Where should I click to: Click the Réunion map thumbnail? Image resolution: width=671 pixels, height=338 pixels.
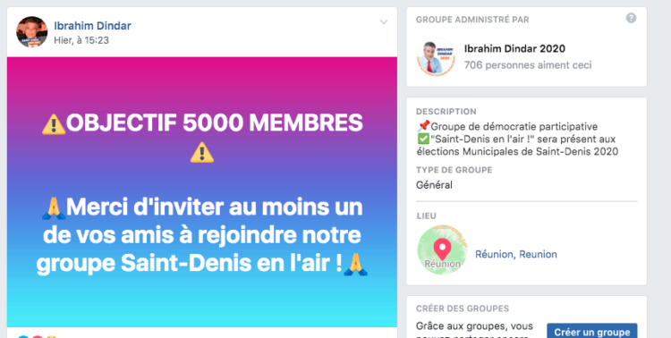[x=442, y=250]
